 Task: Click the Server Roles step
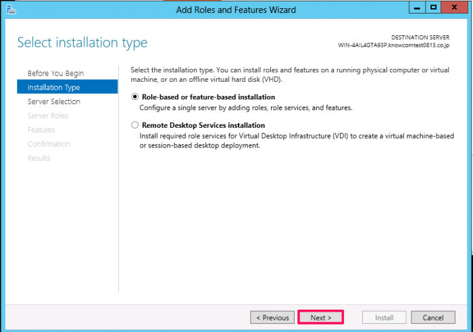coord(48,116)
